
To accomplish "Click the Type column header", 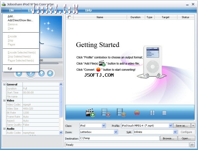I will [x=149, y=17].
